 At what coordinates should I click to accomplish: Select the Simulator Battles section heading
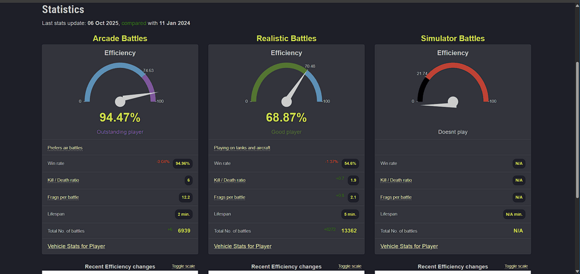coord(452,38)
